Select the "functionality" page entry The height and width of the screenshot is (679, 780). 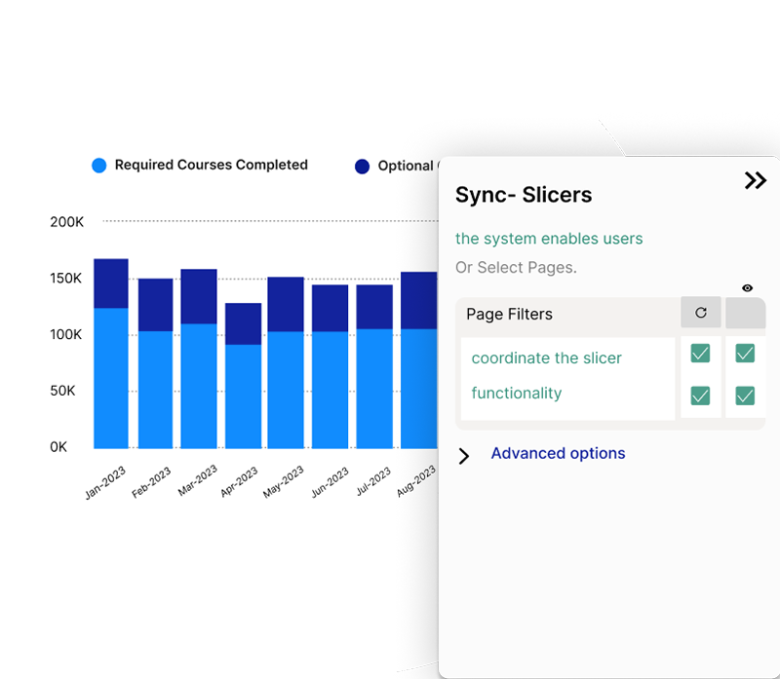tap(516, 393)
